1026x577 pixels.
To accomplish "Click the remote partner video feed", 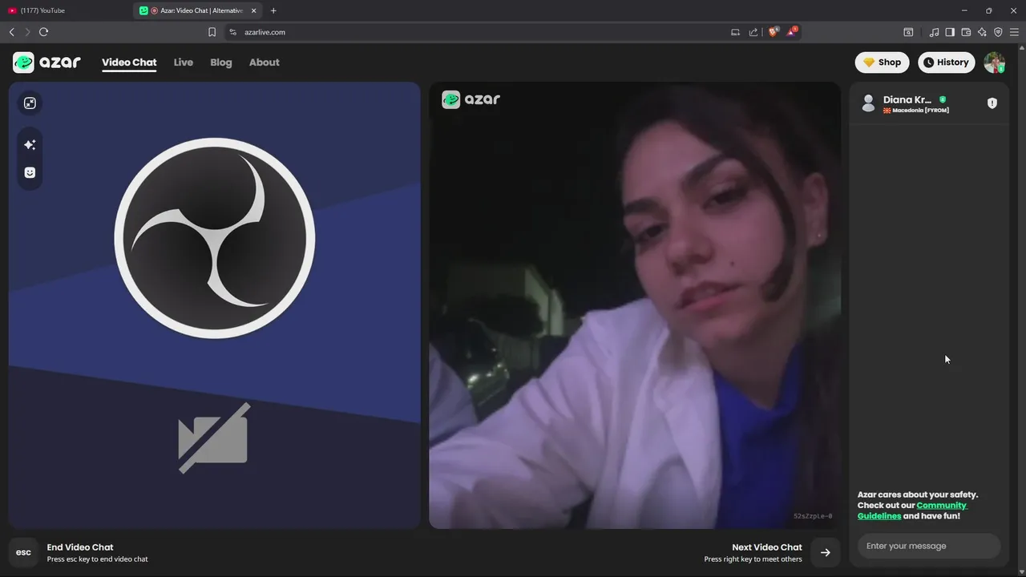I will [635, 305].
